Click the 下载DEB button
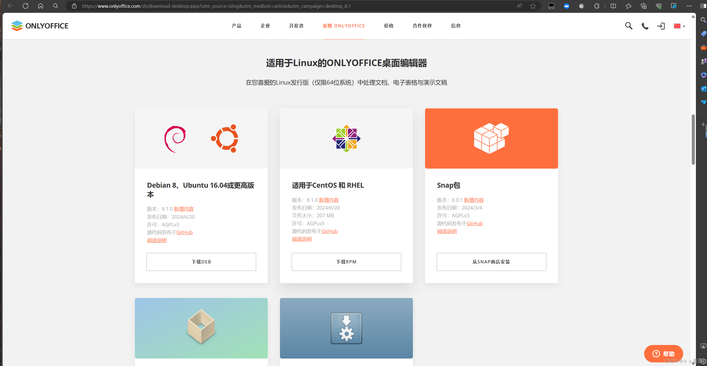This screenshot has height=366, width=707. (x=201, y=262)
